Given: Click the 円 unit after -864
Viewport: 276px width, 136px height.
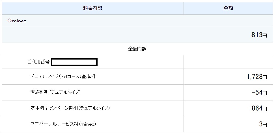Looking at the screenshot, I should [265, 109].
